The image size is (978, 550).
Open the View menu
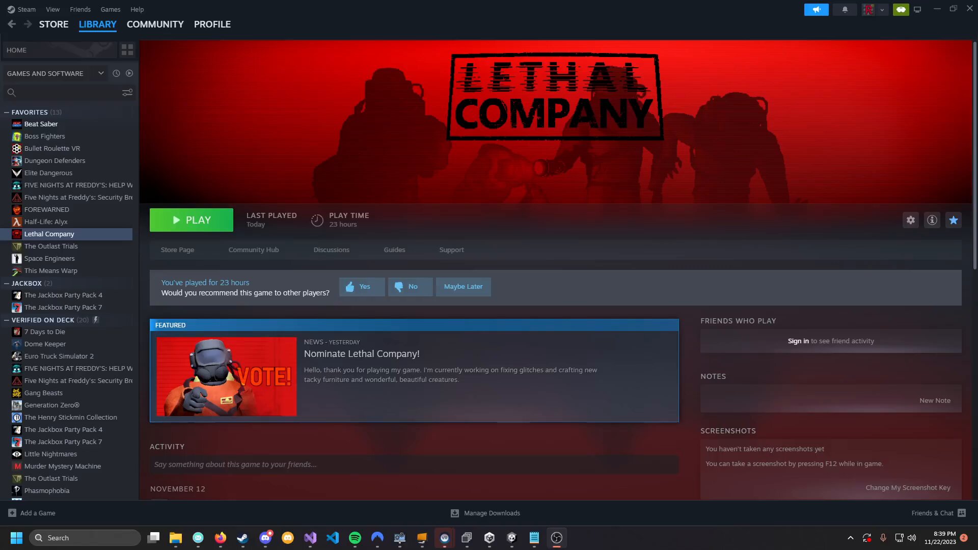point(52,9)
